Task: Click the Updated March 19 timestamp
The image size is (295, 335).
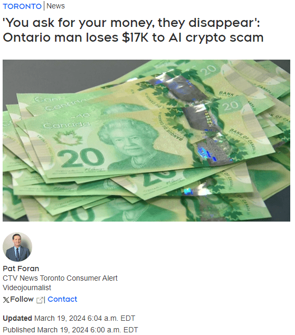Action: (x=69, y=318)
